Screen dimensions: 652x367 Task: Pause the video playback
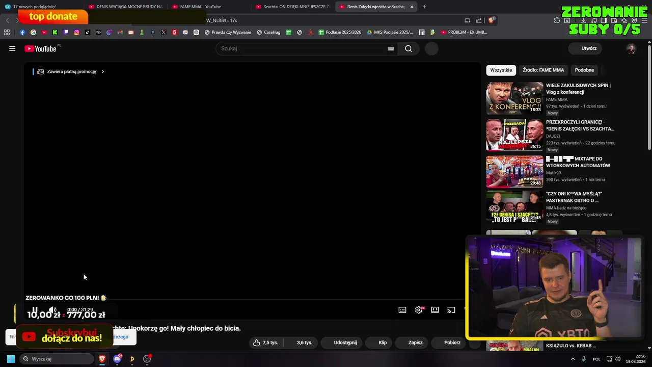[35, 310]
